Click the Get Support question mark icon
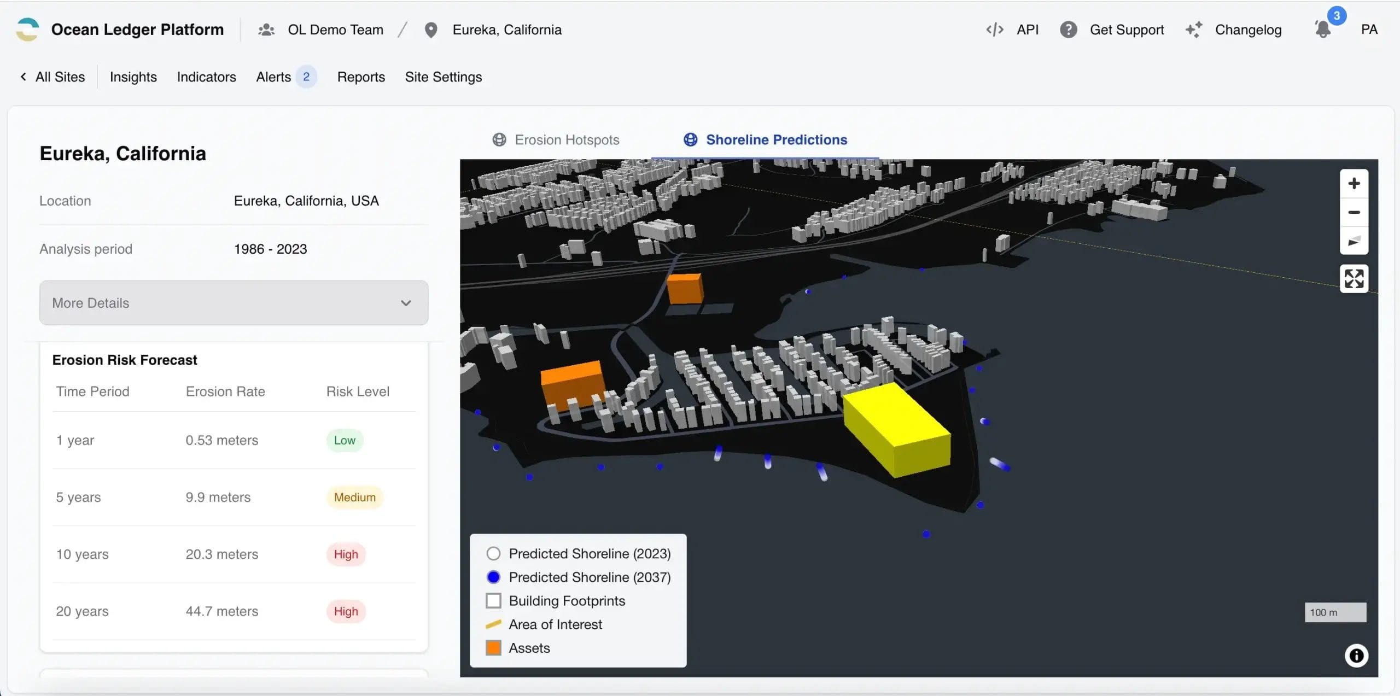The height and width of the screenshot is (696, 1400). coord(1068,30)
